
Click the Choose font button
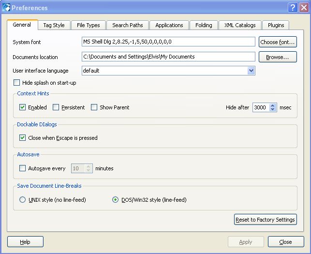coord(278,42)
